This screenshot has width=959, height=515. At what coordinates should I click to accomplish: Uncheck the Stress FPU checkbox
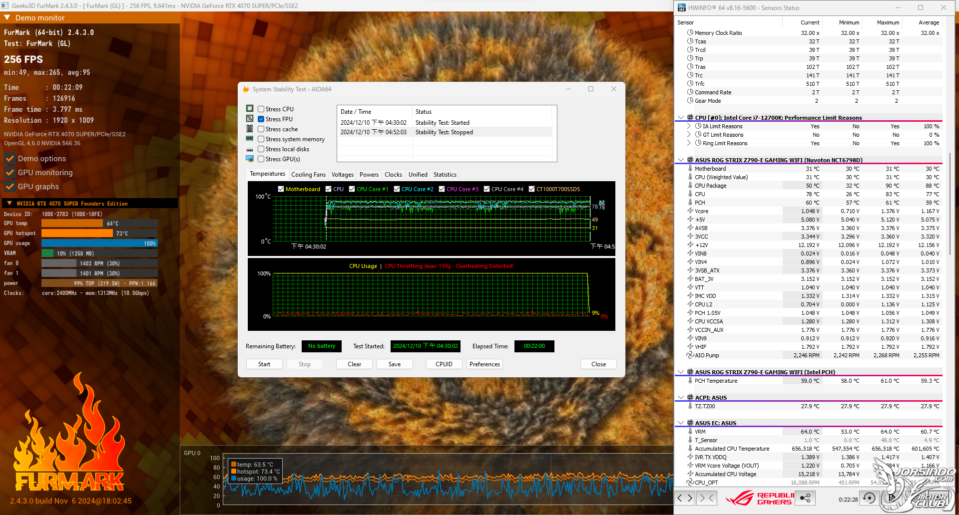pyautogui.click(x=261, y=119)
